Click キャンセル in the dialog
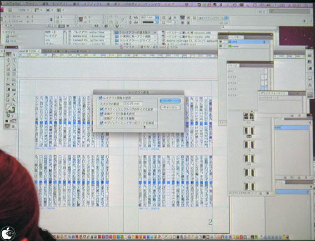315x241 pixels. click(171, 107)
